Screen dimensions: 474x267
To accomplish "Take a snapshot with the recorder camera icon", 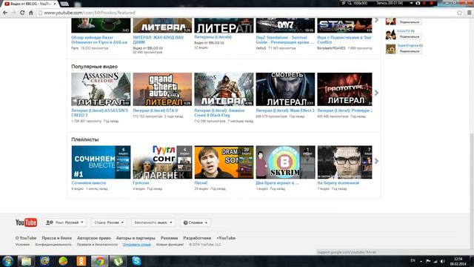I will (x=418, y=3).
